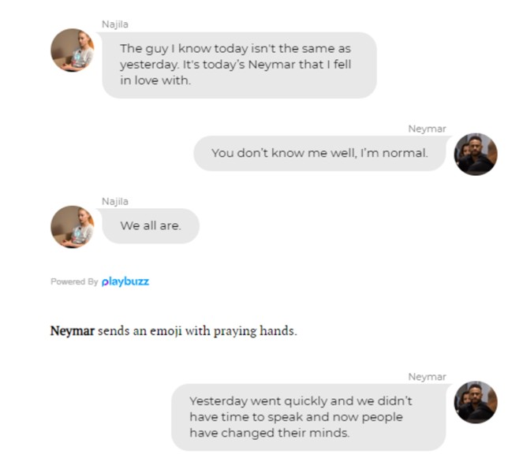The image size is (523, 473).
Task: Click Neymar's avatar beside "Yesterday went quickly" message
Action: click(476, 402)
